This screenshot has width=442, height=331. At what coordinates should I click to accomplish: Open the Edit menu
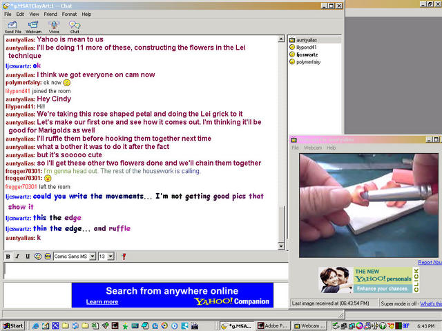click(x=20, y=14)
